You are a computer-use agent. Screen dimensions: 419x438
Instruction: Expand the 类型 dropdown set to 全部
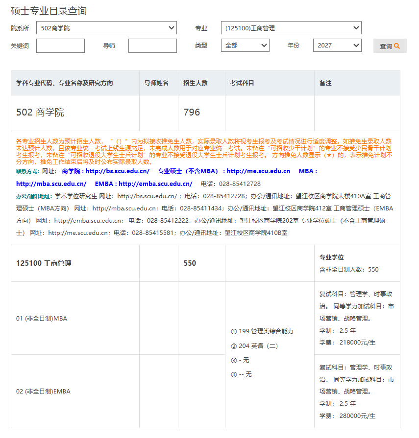pos(245,45)
